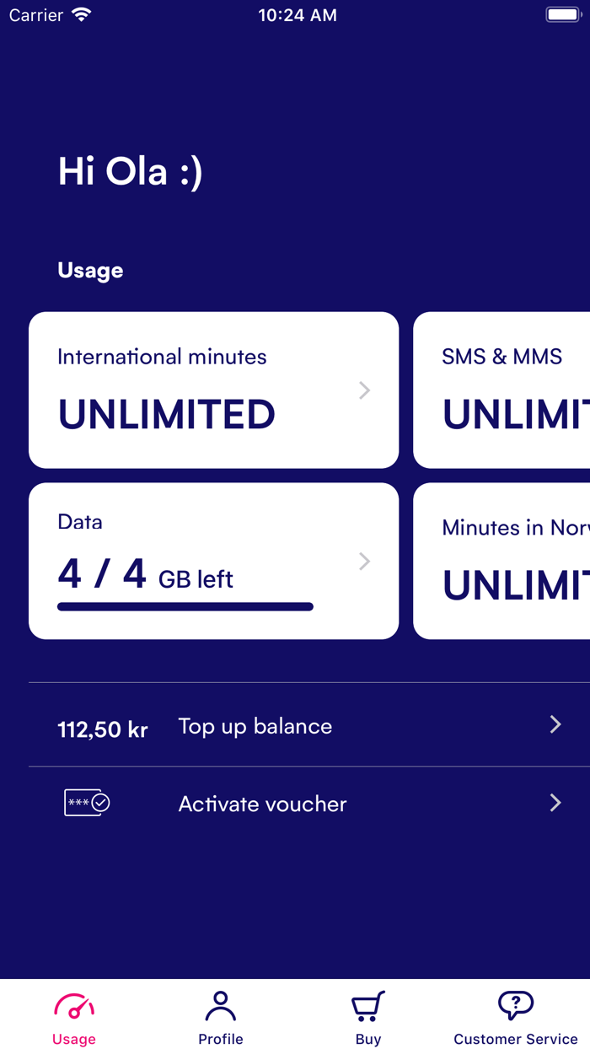Screen dimensions: 590x1049
Task: Tap the battery indicator
Action: (x=560, y=13)
